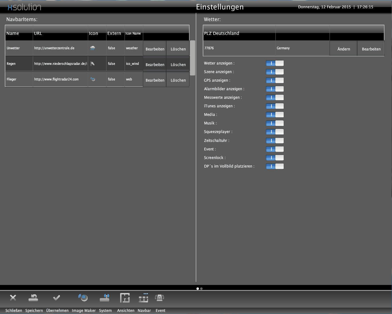Open the Image Maker globe icon
The image size is (392, 314).
click(83, 298)
